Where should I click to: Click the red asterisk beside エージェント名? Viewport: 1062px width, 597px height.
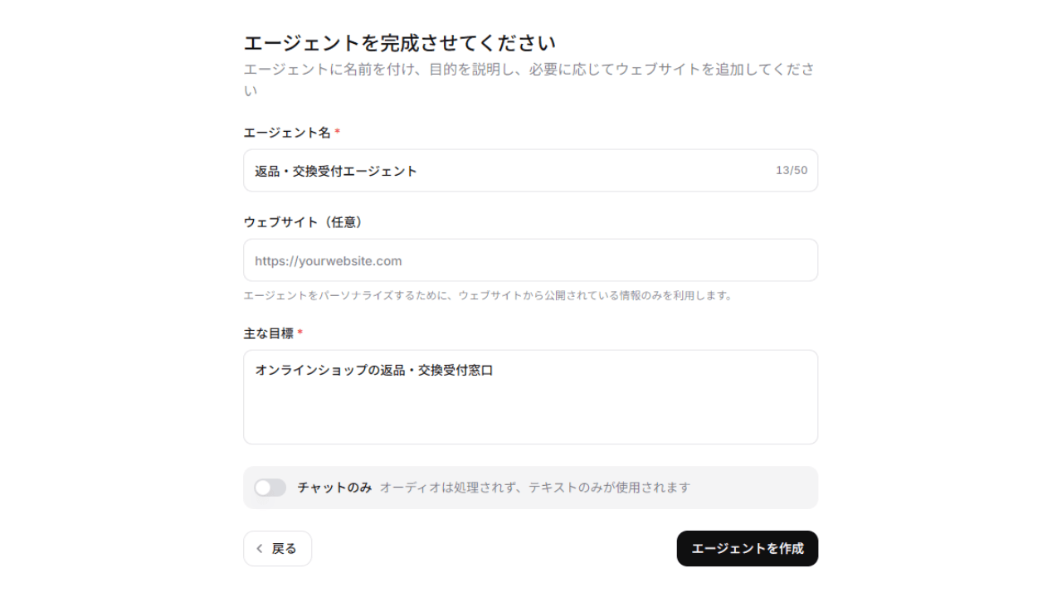[338, 133]
